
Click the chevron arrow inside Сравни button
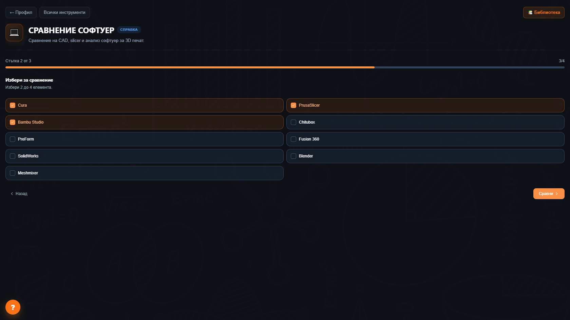click(557, 194)
